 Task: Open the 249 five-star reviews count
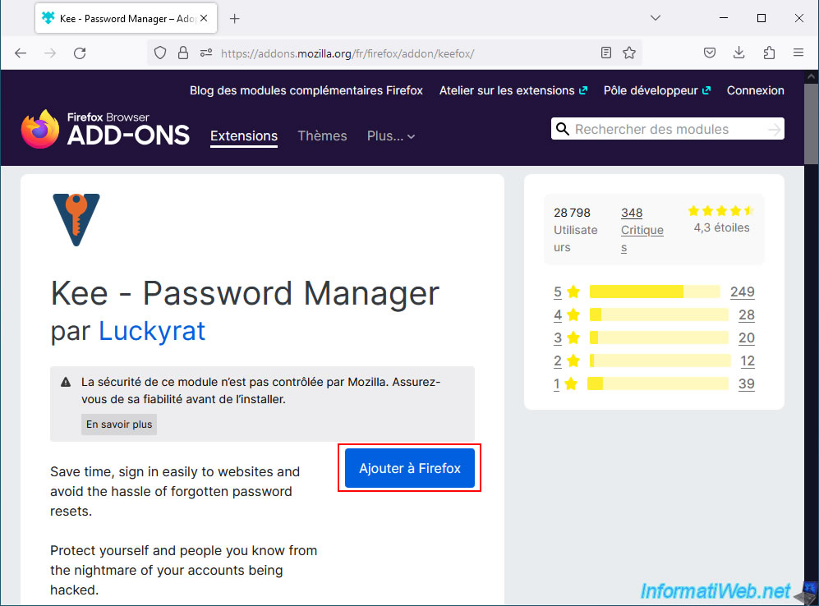pyautogui.click(x=743, y=292)
